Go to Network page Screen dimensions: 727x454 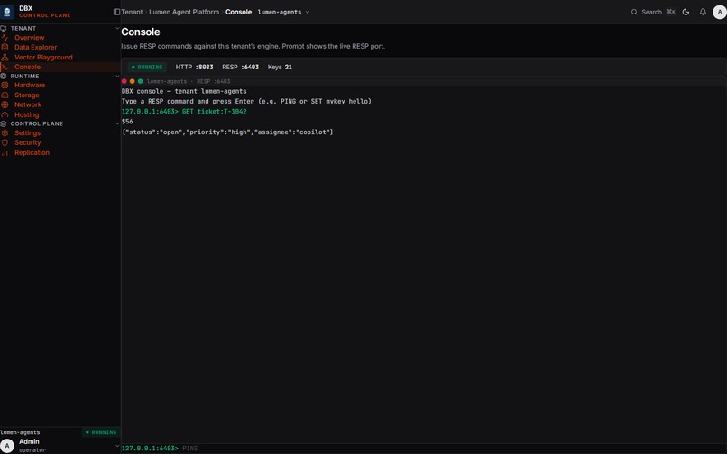(x=28, y=104)
